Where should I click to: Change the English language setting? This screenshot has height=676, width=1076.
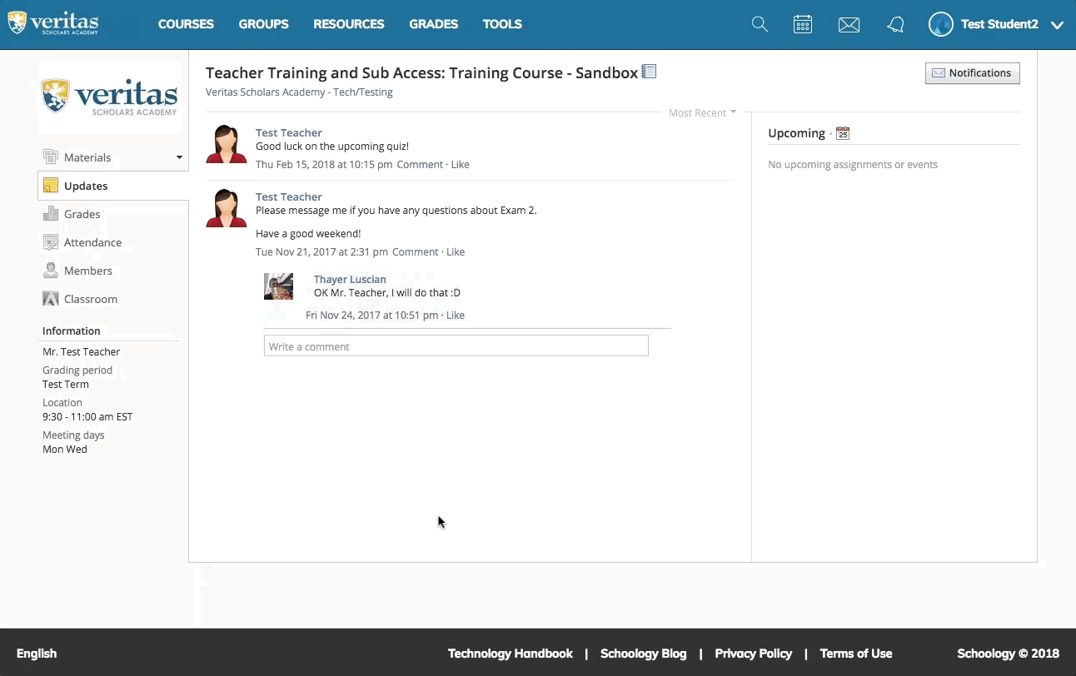point(37,654)
